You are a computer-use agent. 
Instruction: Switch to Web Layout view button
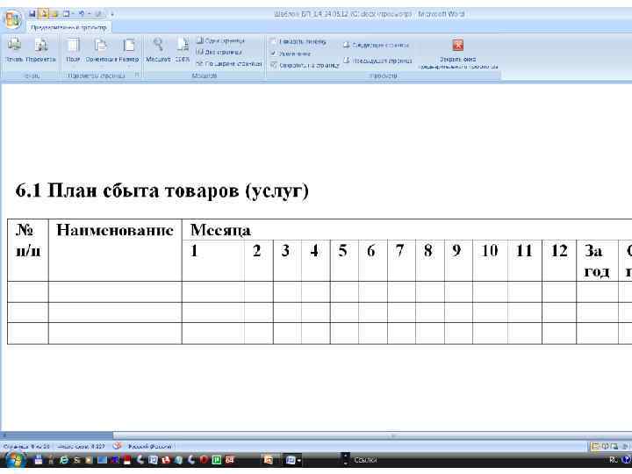click(614, 446)
